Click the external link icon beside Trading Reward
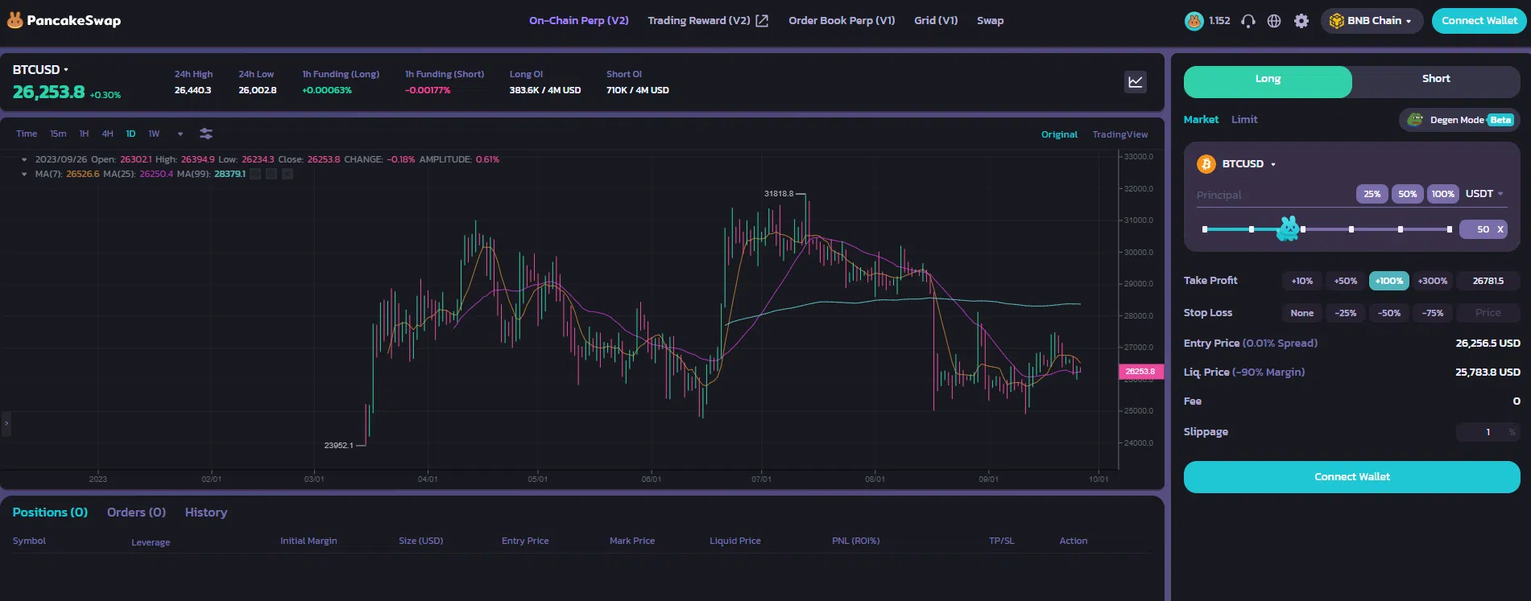Screen dimensions: 1531x601 [x=762, y=21]
